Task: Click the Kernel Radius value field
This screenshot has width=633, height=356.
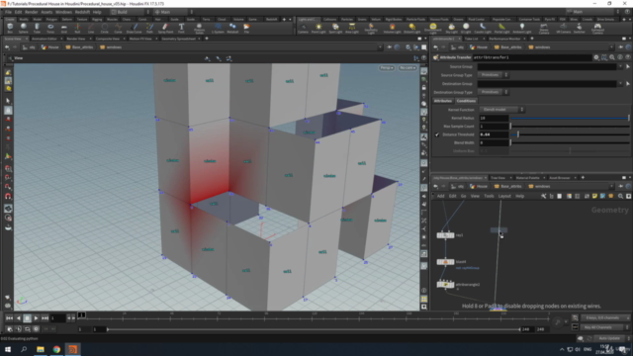Action: tap(494, 119)
